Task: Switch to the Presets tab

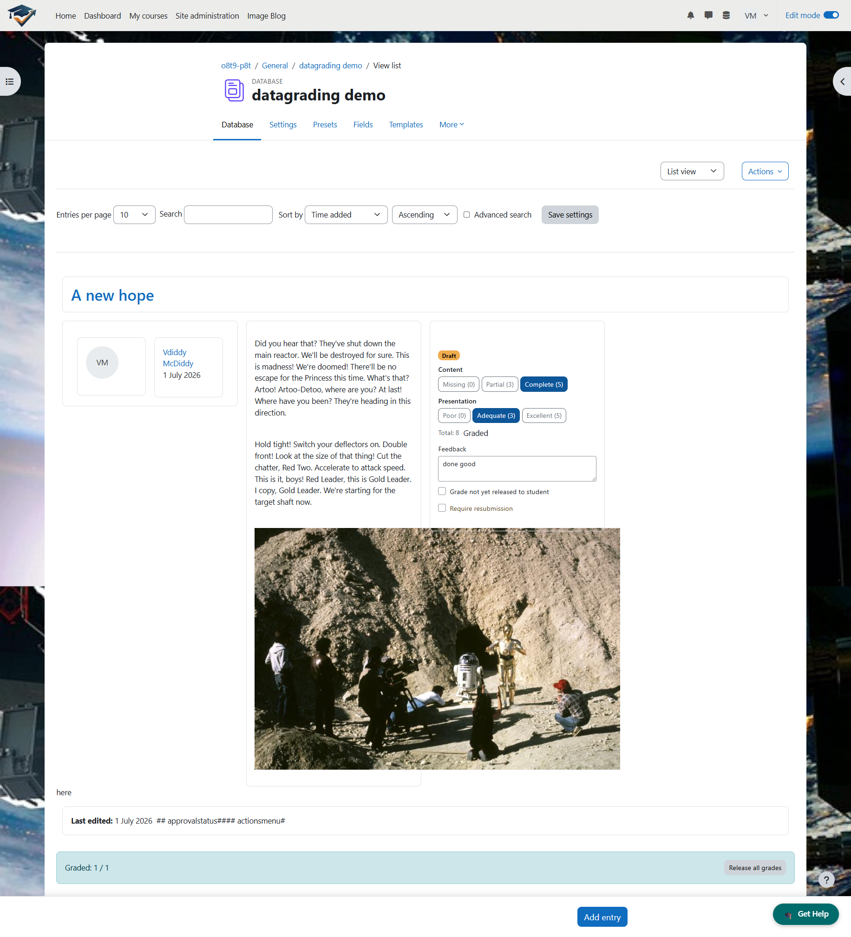Action: pyautogui.click(x=325, y=125)
